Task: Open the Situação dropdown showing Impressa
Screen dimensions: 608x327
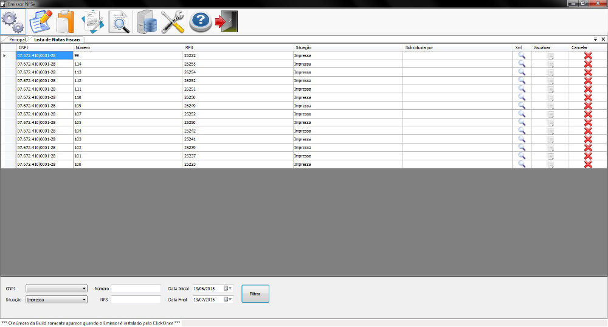Action: pos(83,300)
